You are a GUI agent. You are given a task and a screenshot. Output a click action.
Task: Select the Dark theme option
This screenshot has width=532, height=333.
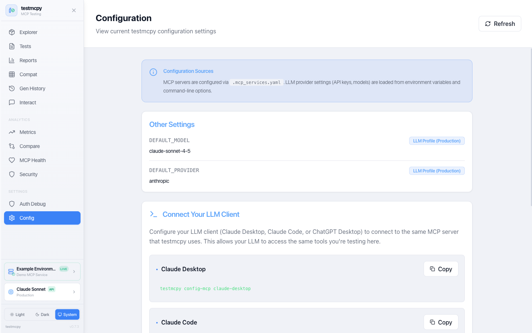pos(42,314)
